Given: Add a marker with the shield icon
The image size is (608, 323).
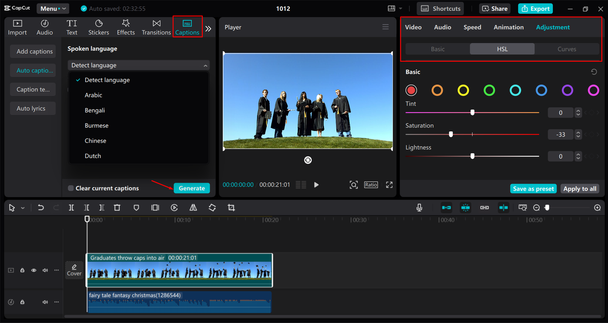Looking at the screenshot, I should tap(136, 208).
